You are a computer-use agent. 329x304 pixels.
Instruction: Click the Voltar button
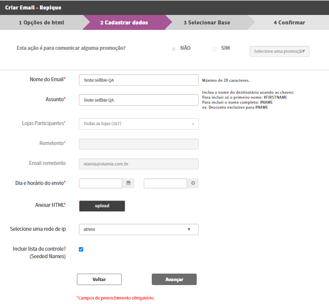99,279
